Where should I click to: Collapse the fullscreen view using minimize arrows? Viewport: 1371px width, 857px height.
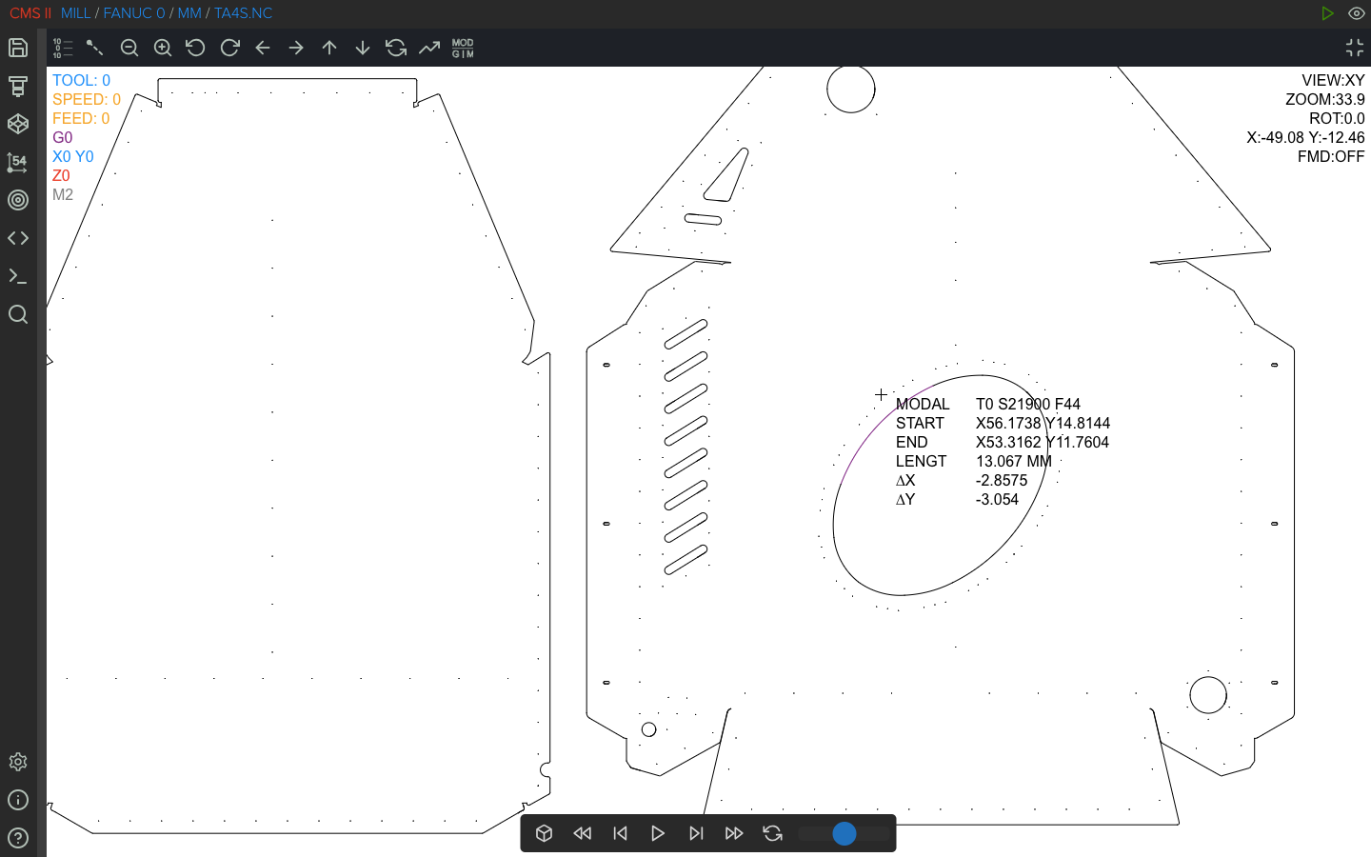[1355, 48]
